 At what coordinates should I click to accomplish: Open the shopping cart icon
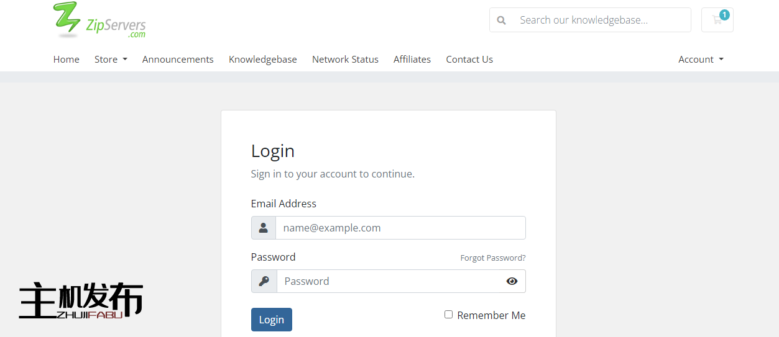coord(717,20)
